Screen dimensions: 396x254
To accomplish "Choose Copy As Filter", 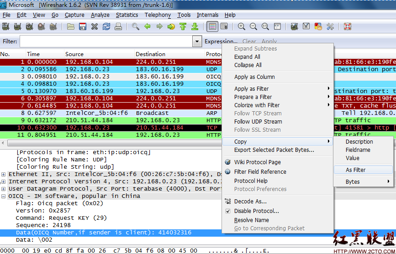I will coord(364,170).
